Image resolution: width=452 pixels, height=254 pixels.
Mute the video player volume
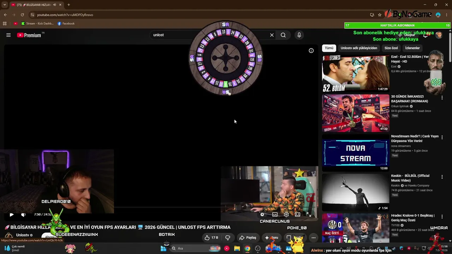[23, 214]
